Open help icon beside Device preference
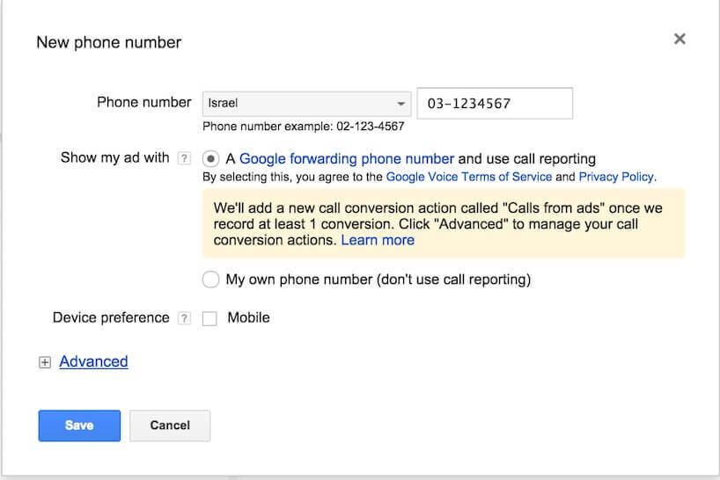 (x=184, y=318)
